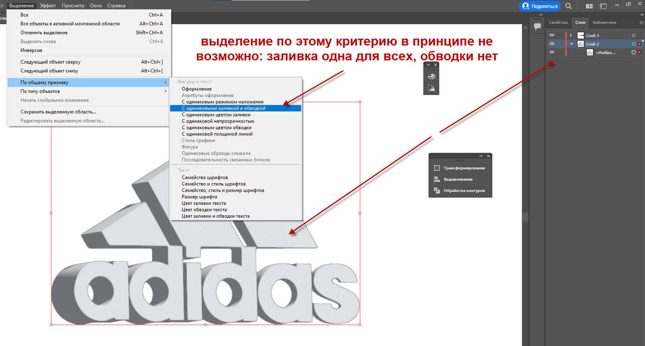Click the red selection square of Слой 2
This screenshot has height=346, width=645.
pos(639,44)
